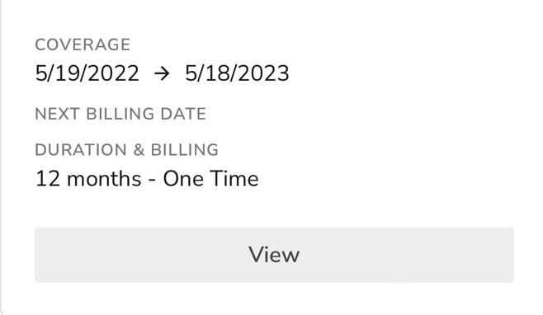Click the View button
Viewport: 543px width, 315px height.
coord(274,255)
